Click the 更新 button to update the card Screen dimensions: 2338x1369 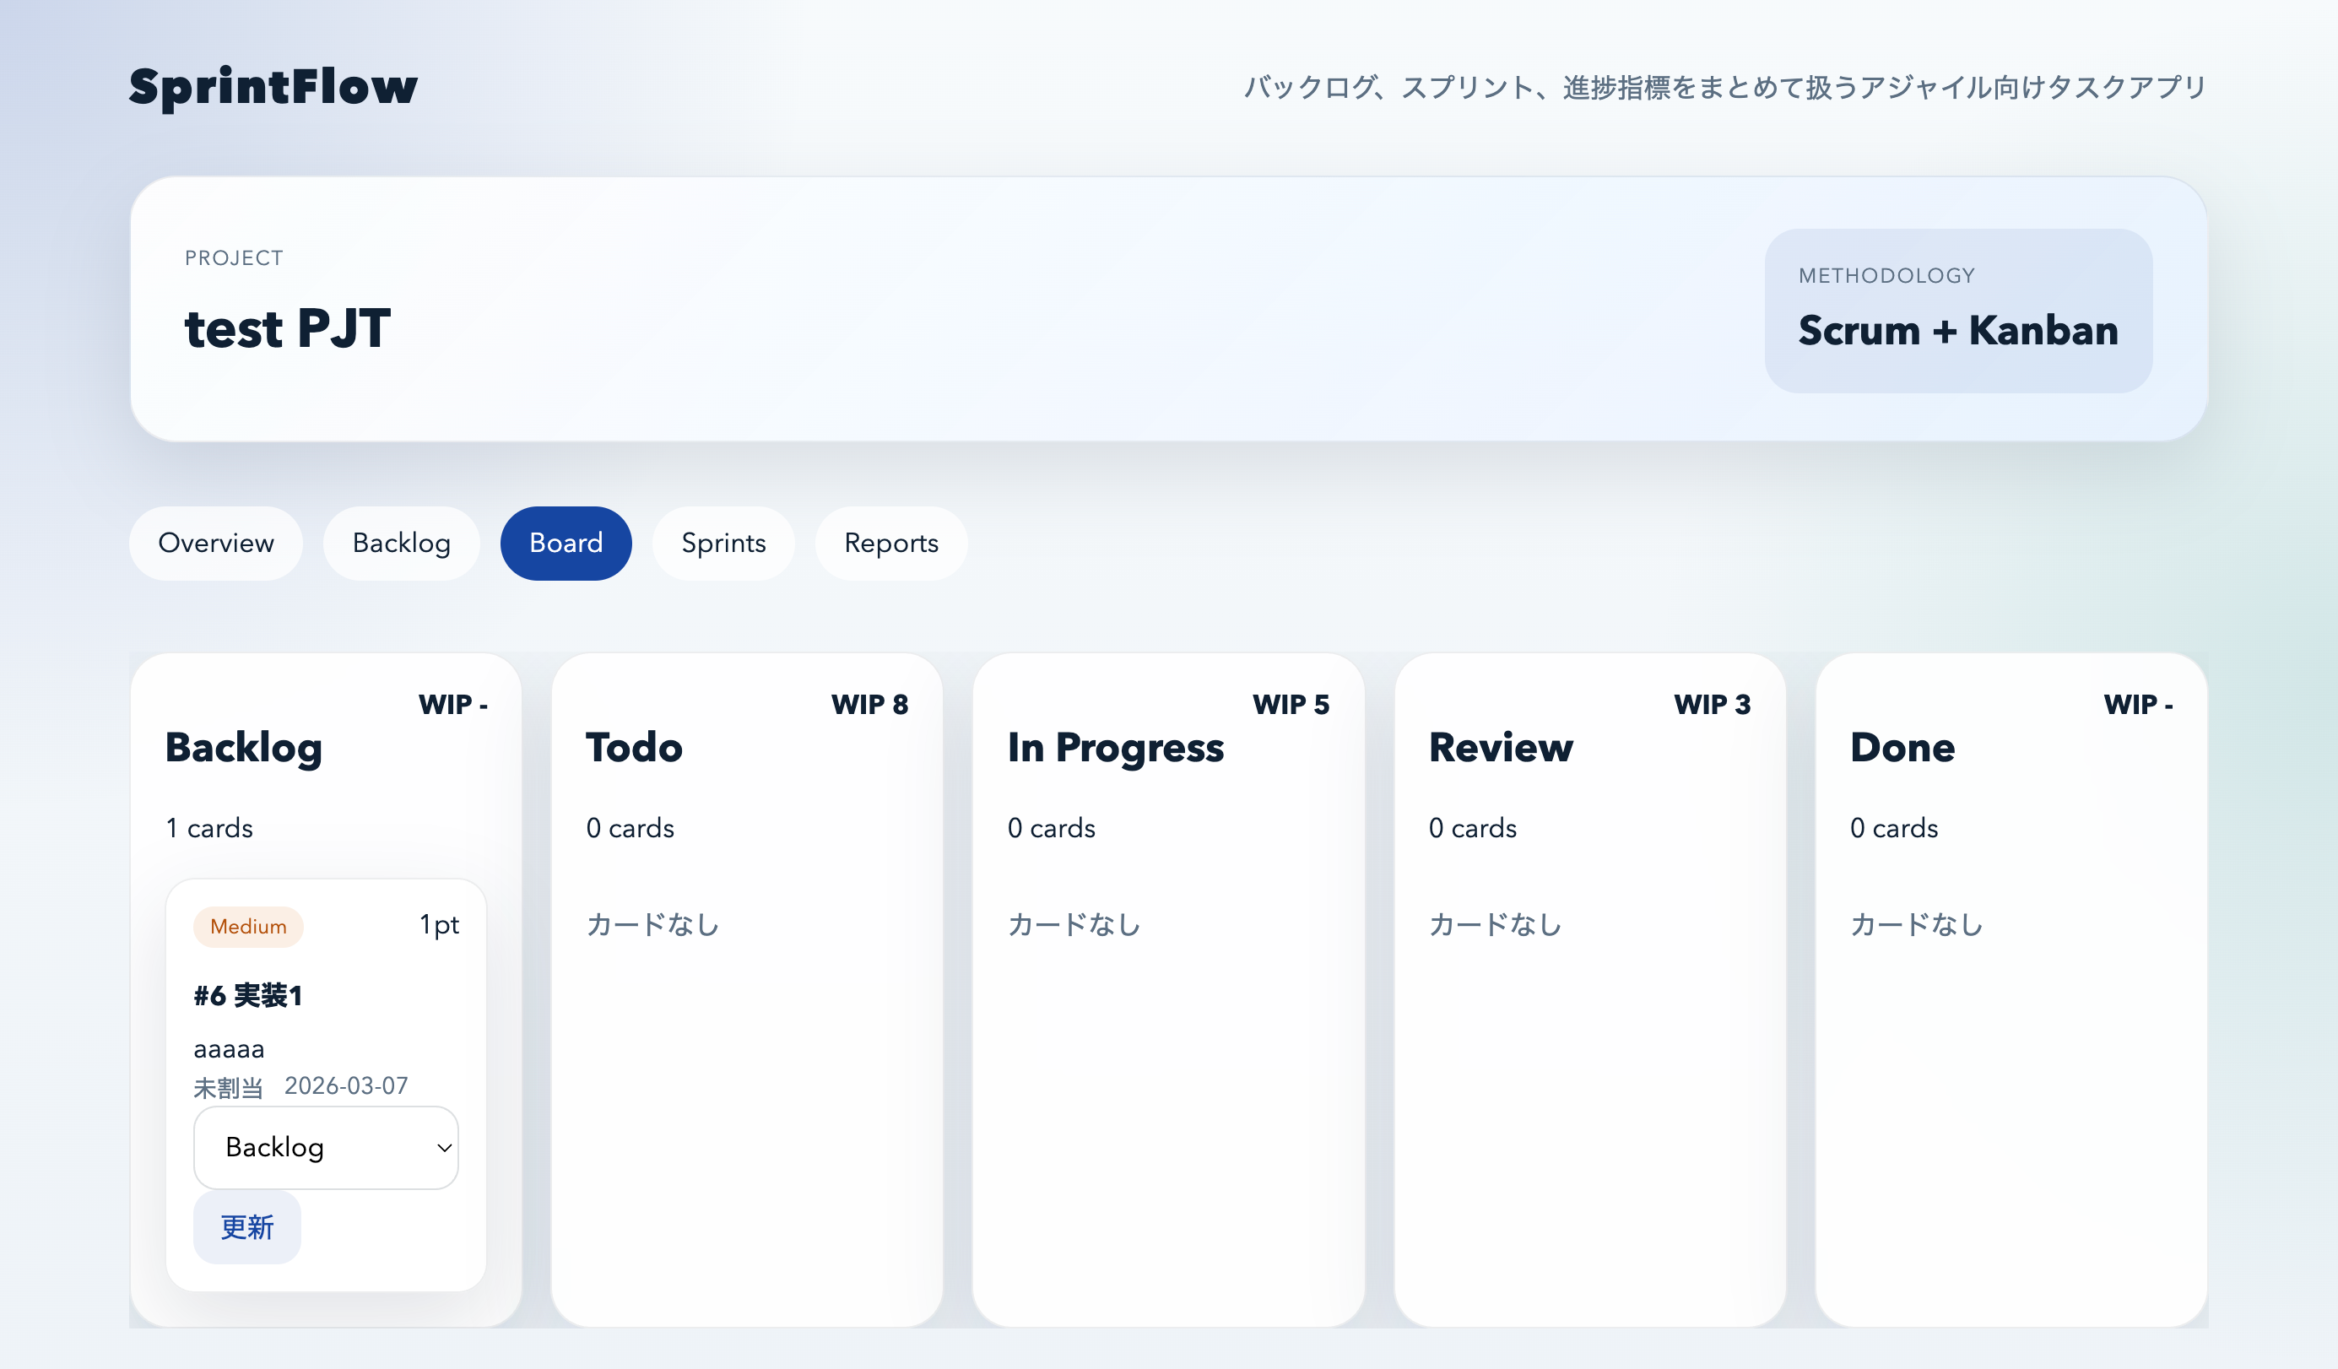point(246,1227)
